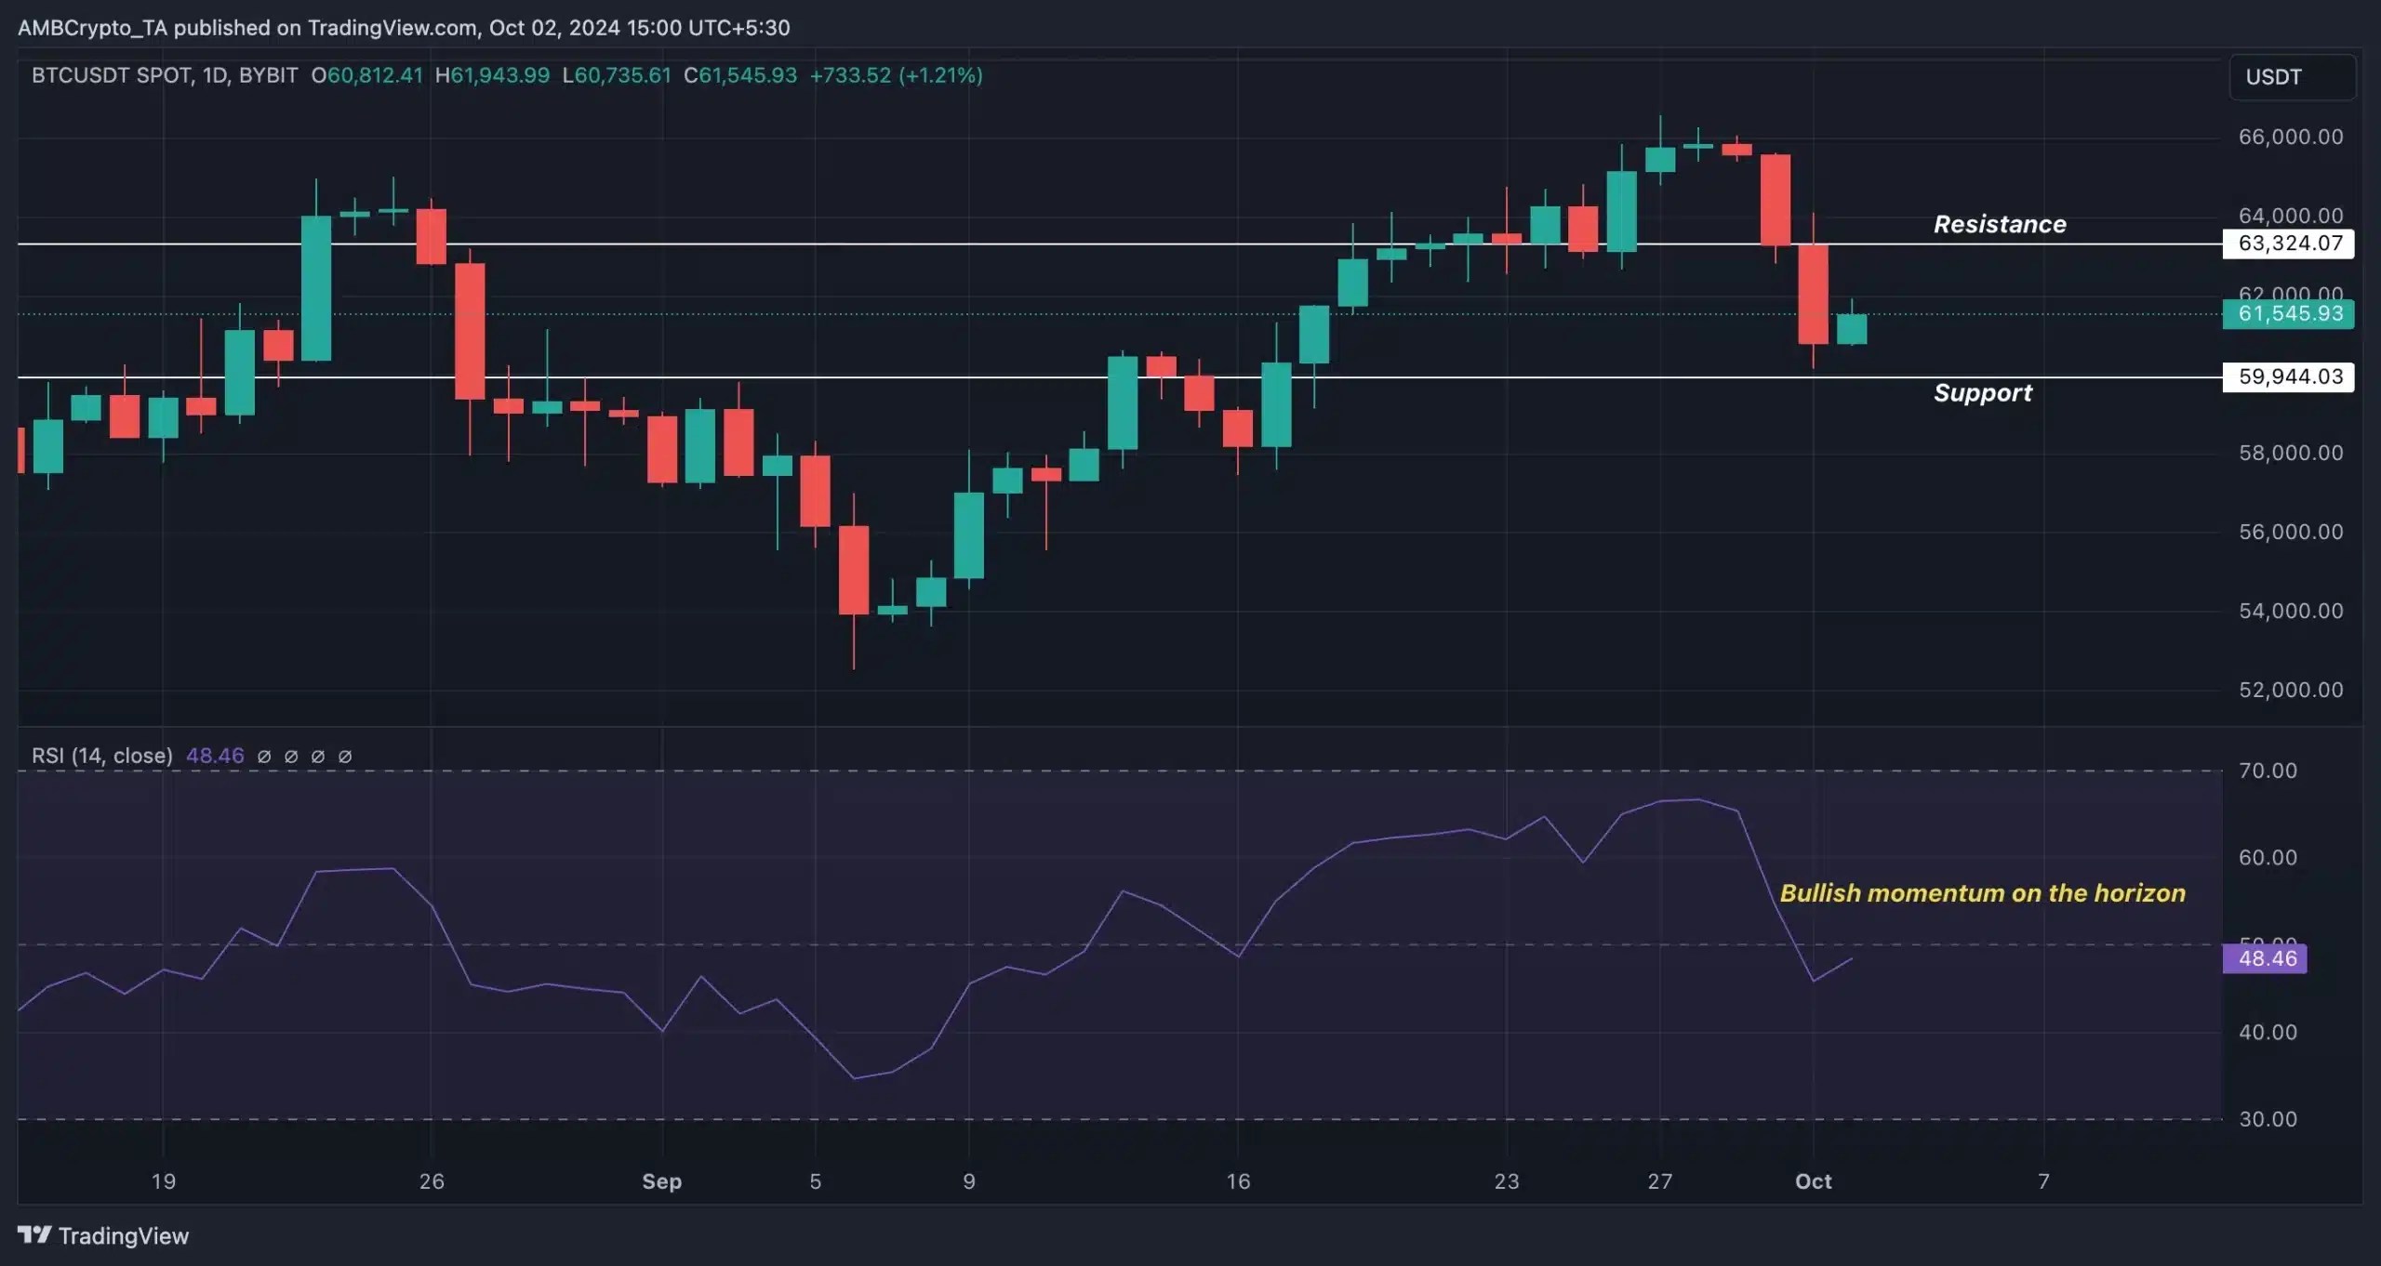Click the Resistance text annotation
The width and height of the screenshot is (2381, 1266).
tap(2000, 224)
